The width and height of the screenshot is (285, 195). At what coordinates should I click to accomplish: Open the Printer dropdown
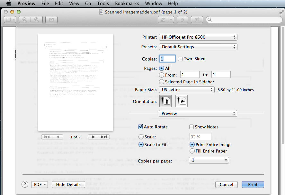coord(198,37)
